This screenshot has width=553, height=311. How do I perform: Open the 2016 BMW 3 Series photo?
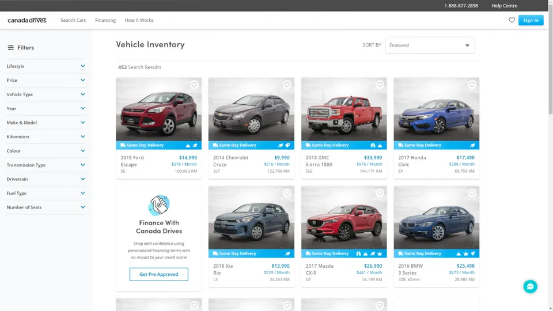coord(437,218)
